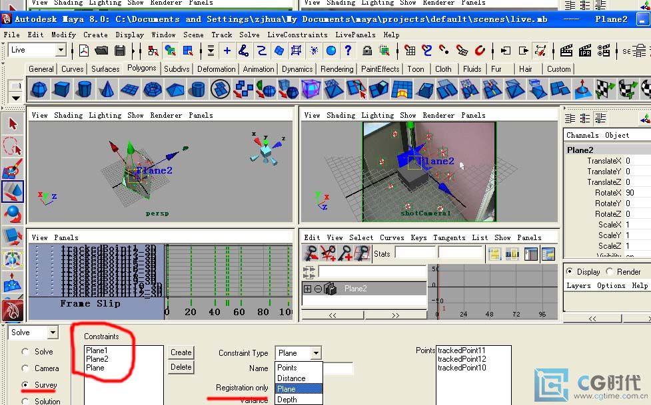The image size is (651, 405).
Task: Open a scene with the folder icon
Action: 101,51
